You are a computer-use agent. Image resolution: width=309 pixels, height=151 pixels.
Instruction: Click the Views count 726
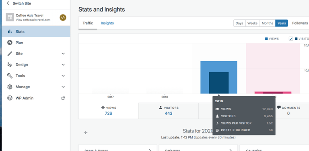(x=108, y=113)
